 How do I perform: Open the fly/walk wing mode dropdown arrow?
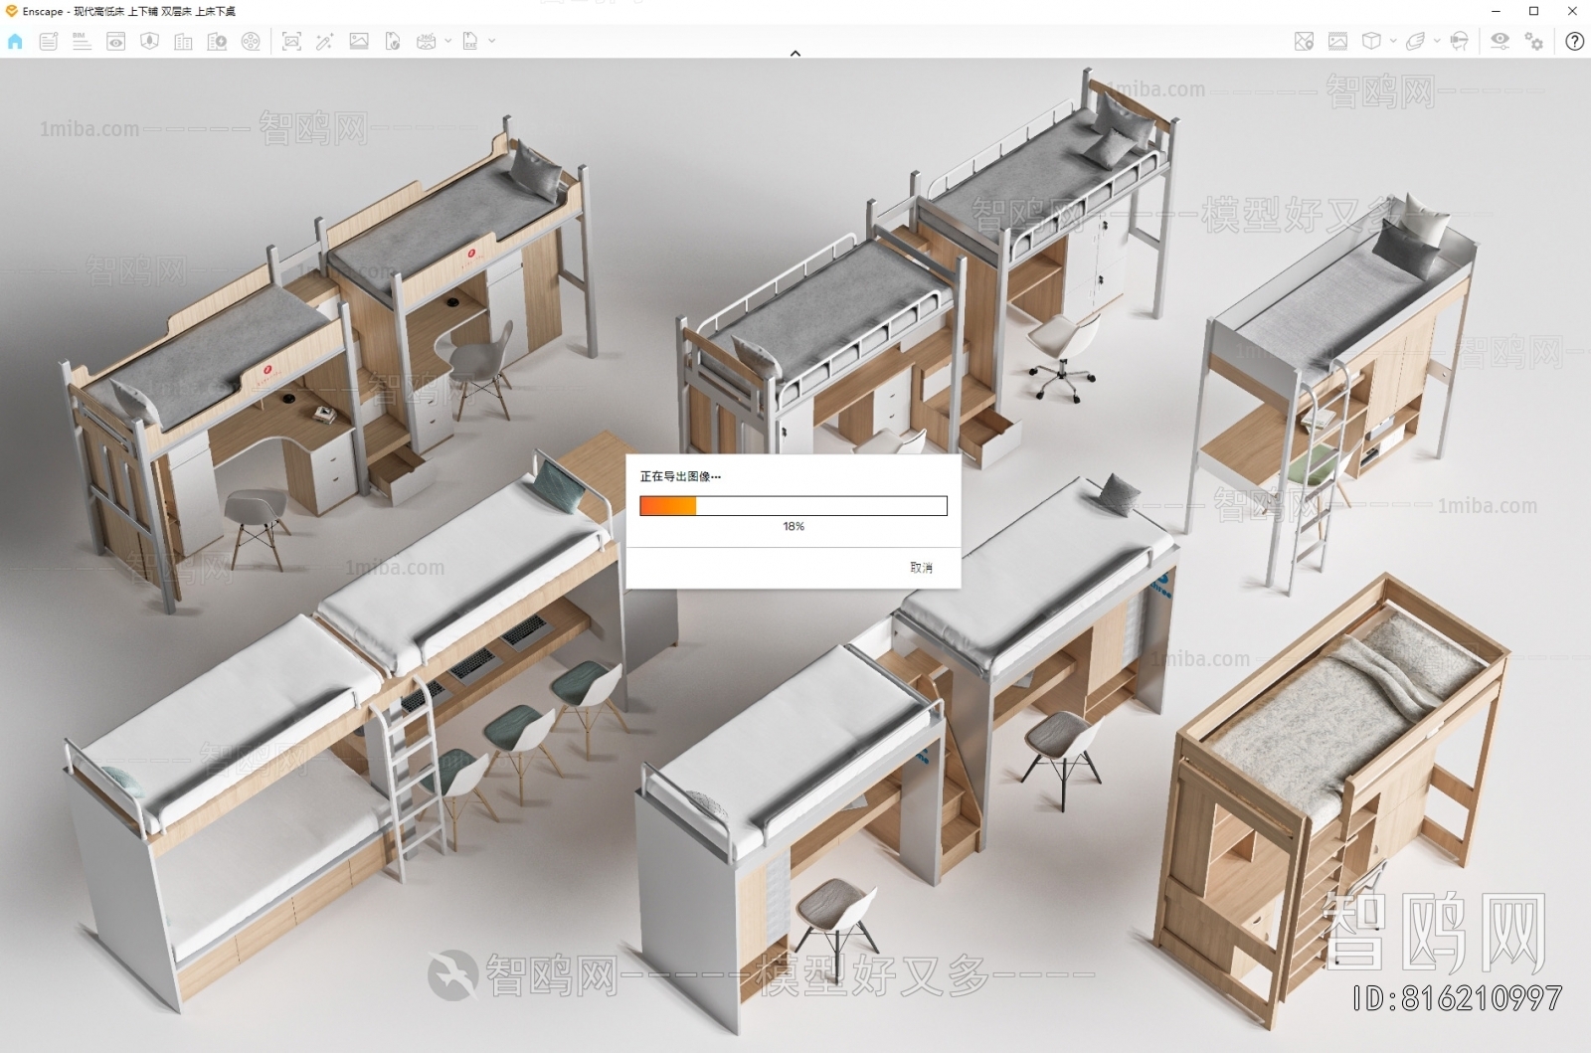coord(1436,41)
